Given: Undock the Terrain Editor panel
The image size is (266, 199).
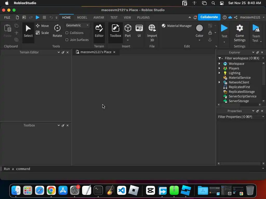Looking at the screenshot, I should coord(63,52).
